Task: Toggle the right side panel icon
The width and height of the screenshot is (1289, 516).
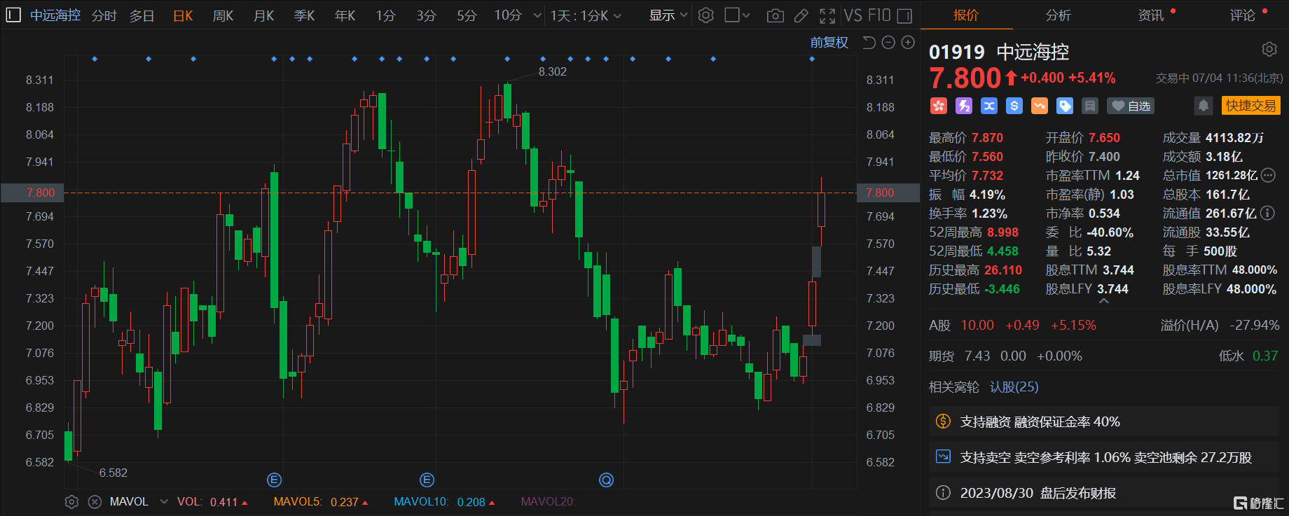Action: click(905, 15)
